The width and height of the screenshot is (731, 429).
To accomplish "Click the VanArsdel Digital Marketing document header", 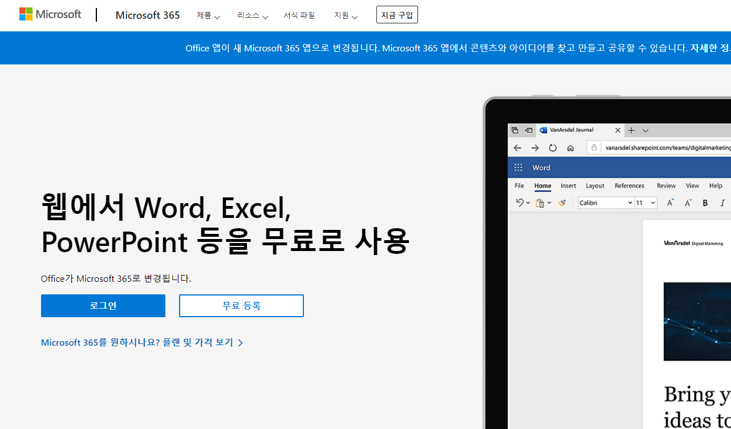I will (x=693, y=243).
